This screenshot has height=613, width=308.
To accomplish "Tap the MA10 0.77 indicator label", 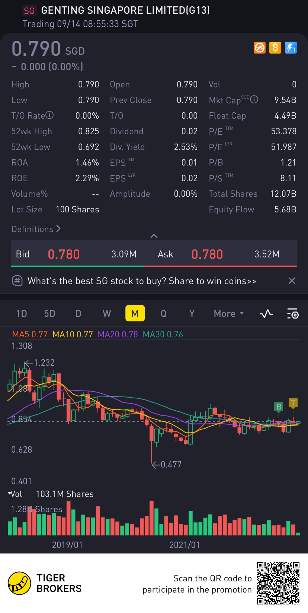I will click(x=73, y=334).
